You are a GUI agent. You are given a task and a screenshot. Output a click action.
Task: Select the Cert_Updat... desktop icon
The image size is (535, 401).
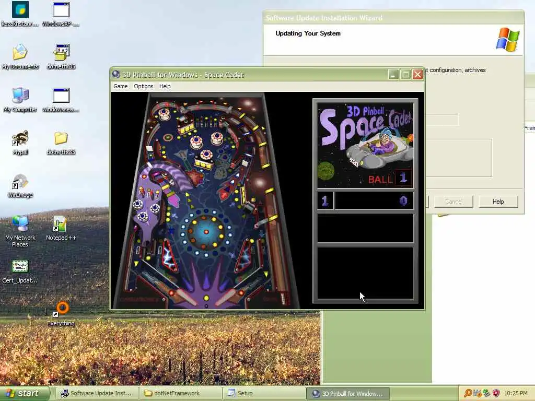tap(20, 272)
